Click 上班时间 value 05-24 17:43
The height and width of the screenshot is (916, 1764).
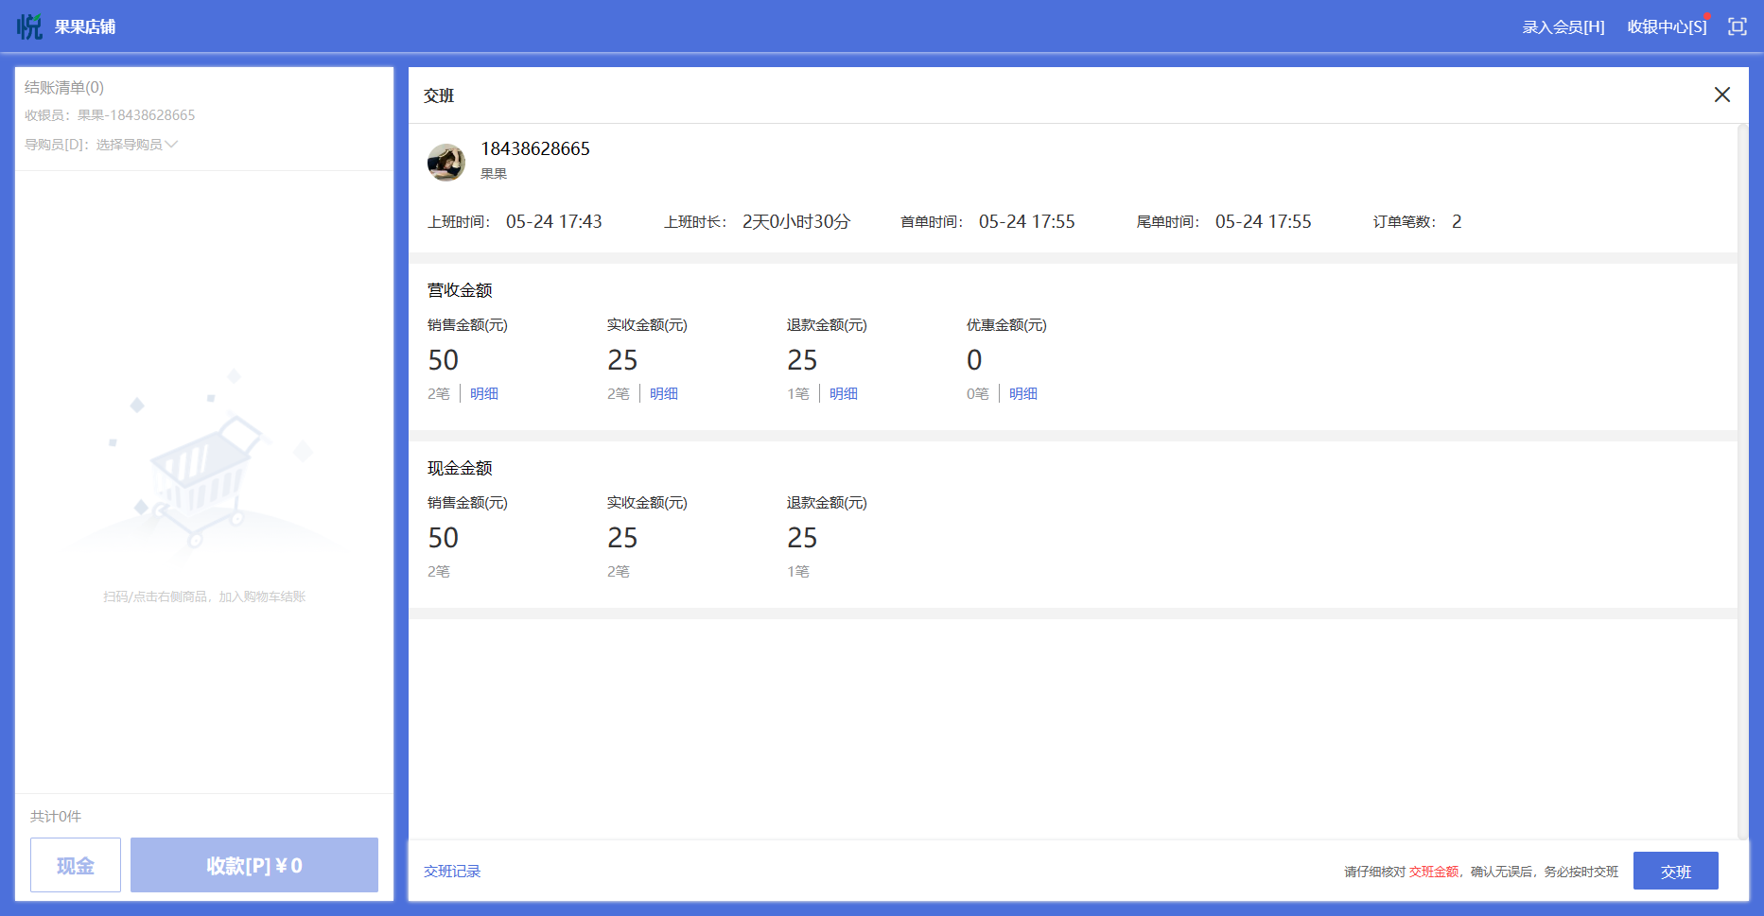[554, 221]
